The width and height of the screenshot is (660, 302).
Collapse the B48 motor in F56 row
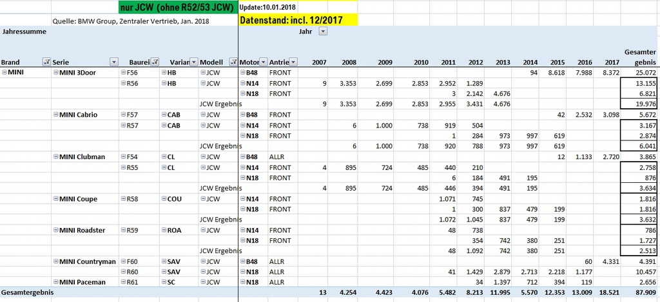point(242,72)
